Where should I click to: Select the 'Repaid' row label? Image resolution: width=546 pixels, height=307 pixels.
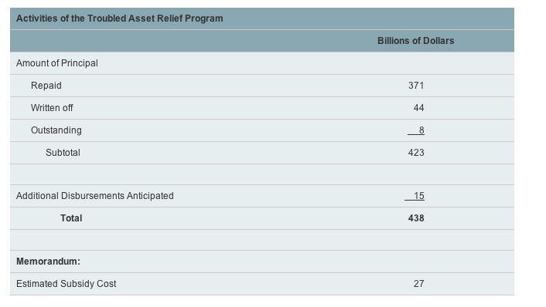pyautogui.click(x=46, y=86)
